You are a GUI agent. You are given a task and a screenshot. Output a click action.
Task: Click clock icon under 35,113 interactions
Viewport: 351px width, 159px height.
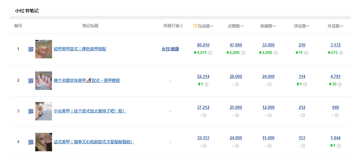point(204,146)
